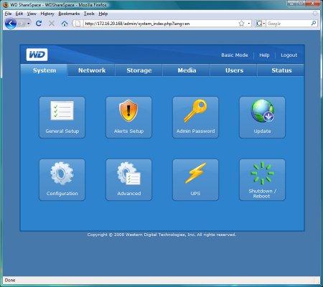This screenshot has height=287, width=323.
Task: Expand the search engine dropdown arrow
Action: point(264,24)
